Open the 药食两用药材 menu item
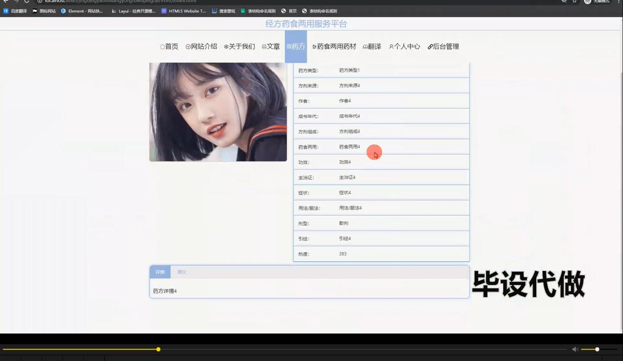 334,46
